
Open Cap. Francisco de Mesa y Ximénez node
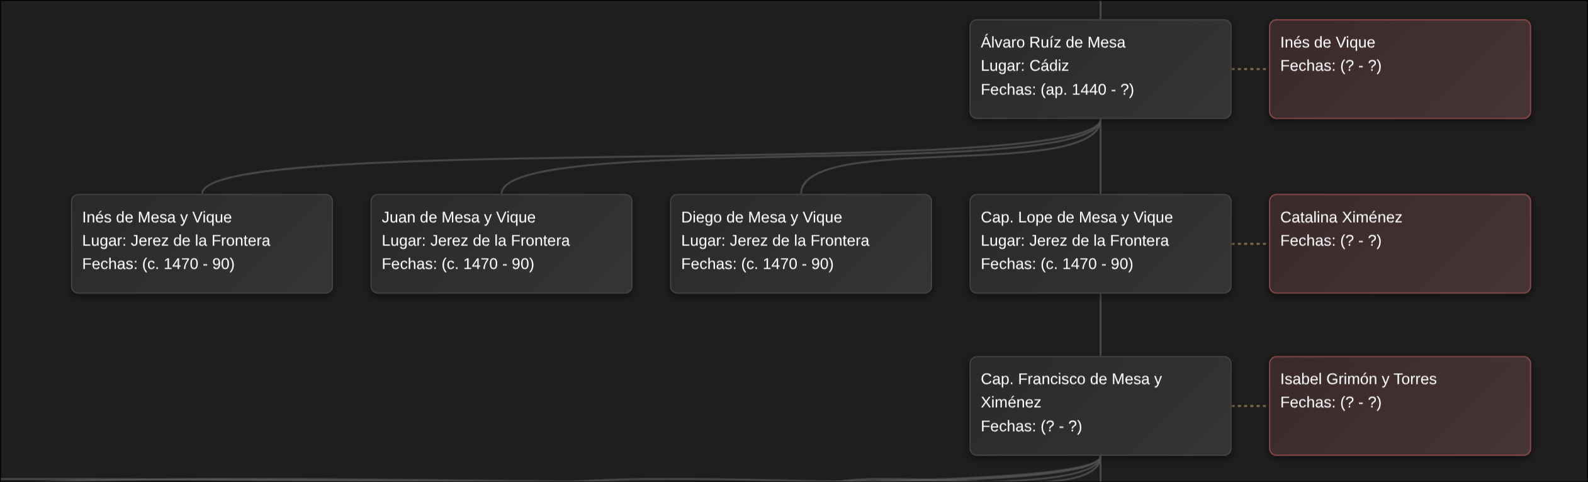pyautogui.click(x=1100, y=406)
